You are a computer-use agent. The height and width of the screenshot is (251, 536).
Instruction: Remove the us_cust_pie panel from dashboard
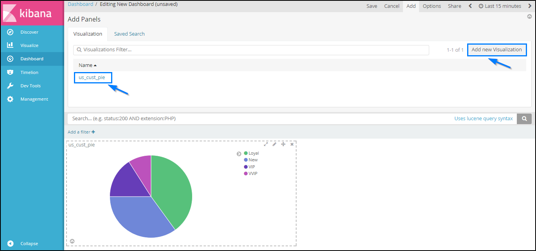point(292,144)
